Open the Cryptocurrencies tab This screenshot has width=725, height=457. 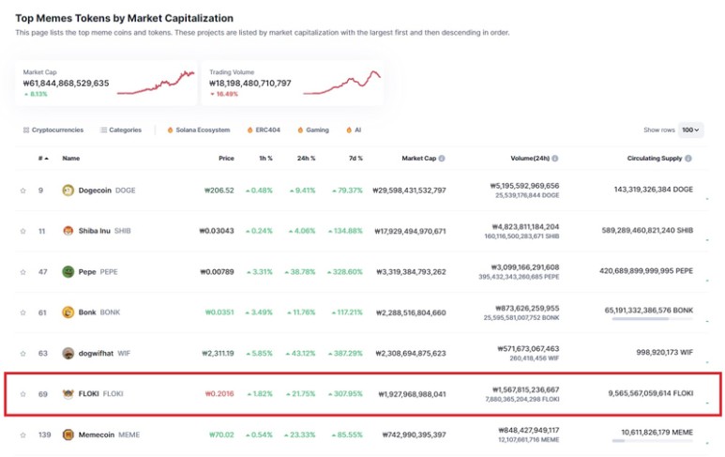click(x=53, y=130)
